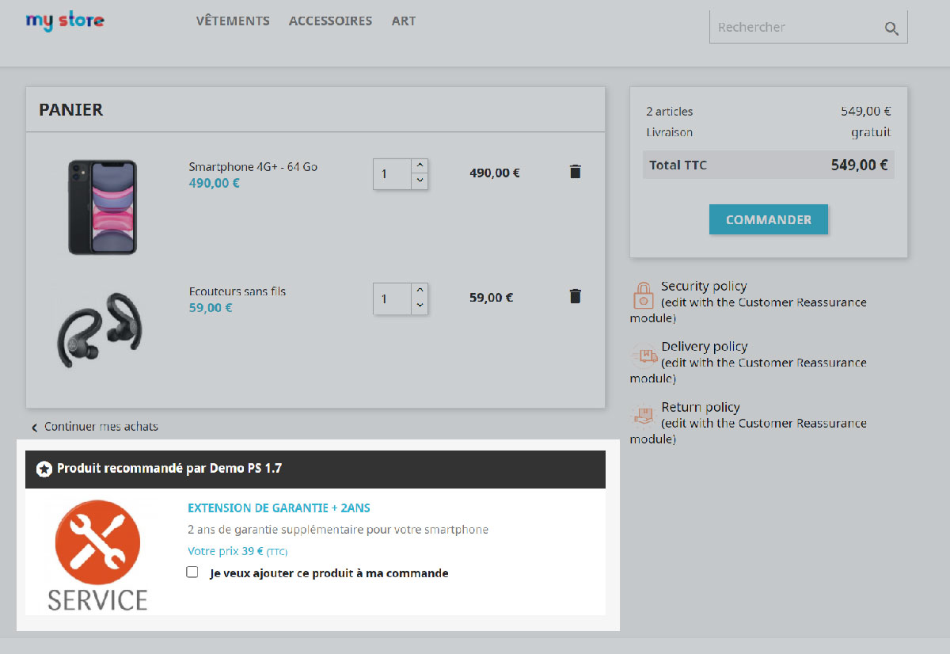Open the homepage via the my store logo

click(65, 21)
